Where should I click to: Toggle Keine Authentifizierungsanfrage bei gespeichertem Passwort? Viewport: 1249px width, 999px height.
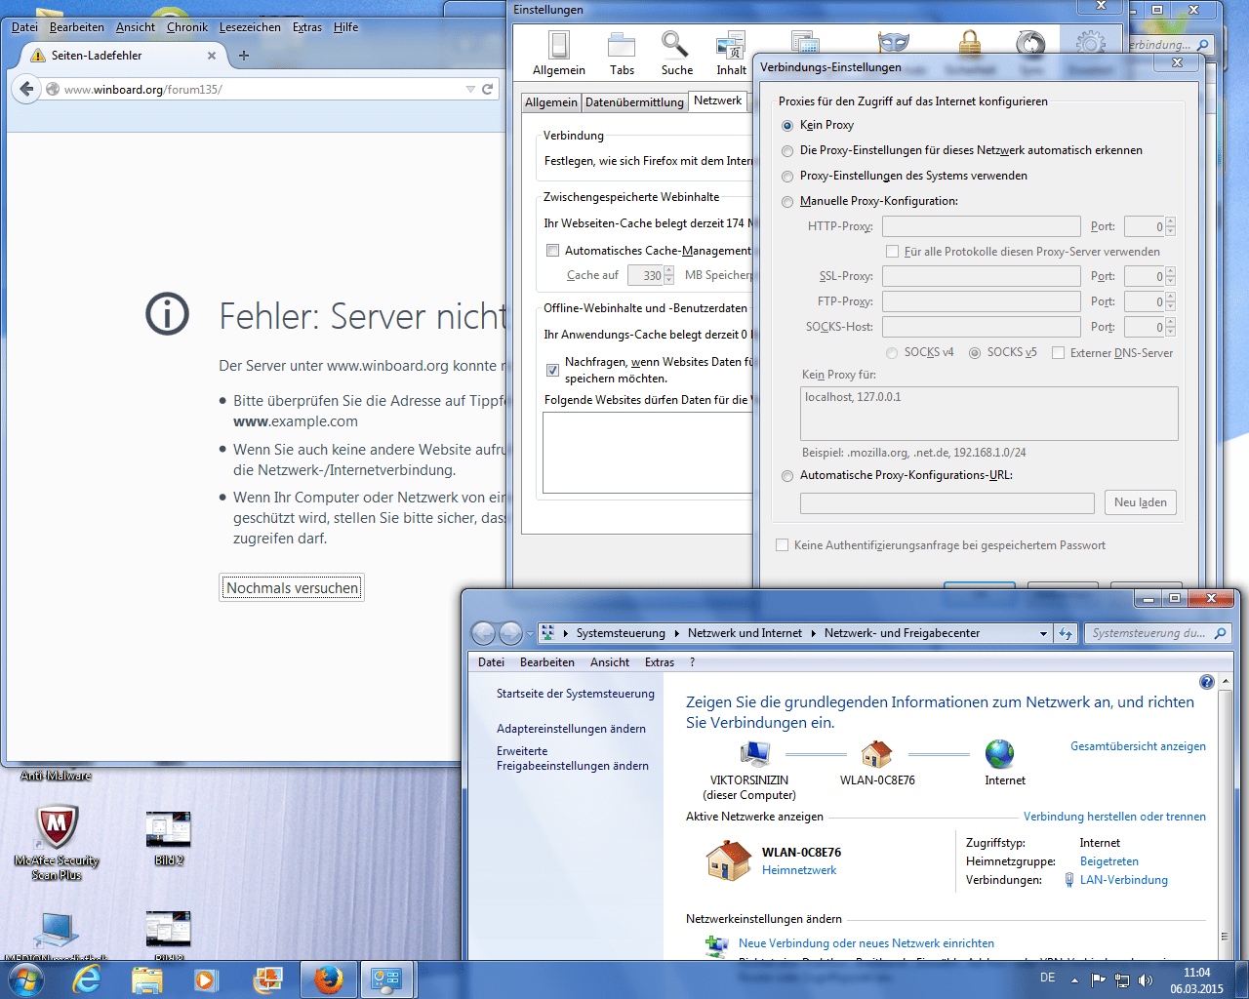782,545
